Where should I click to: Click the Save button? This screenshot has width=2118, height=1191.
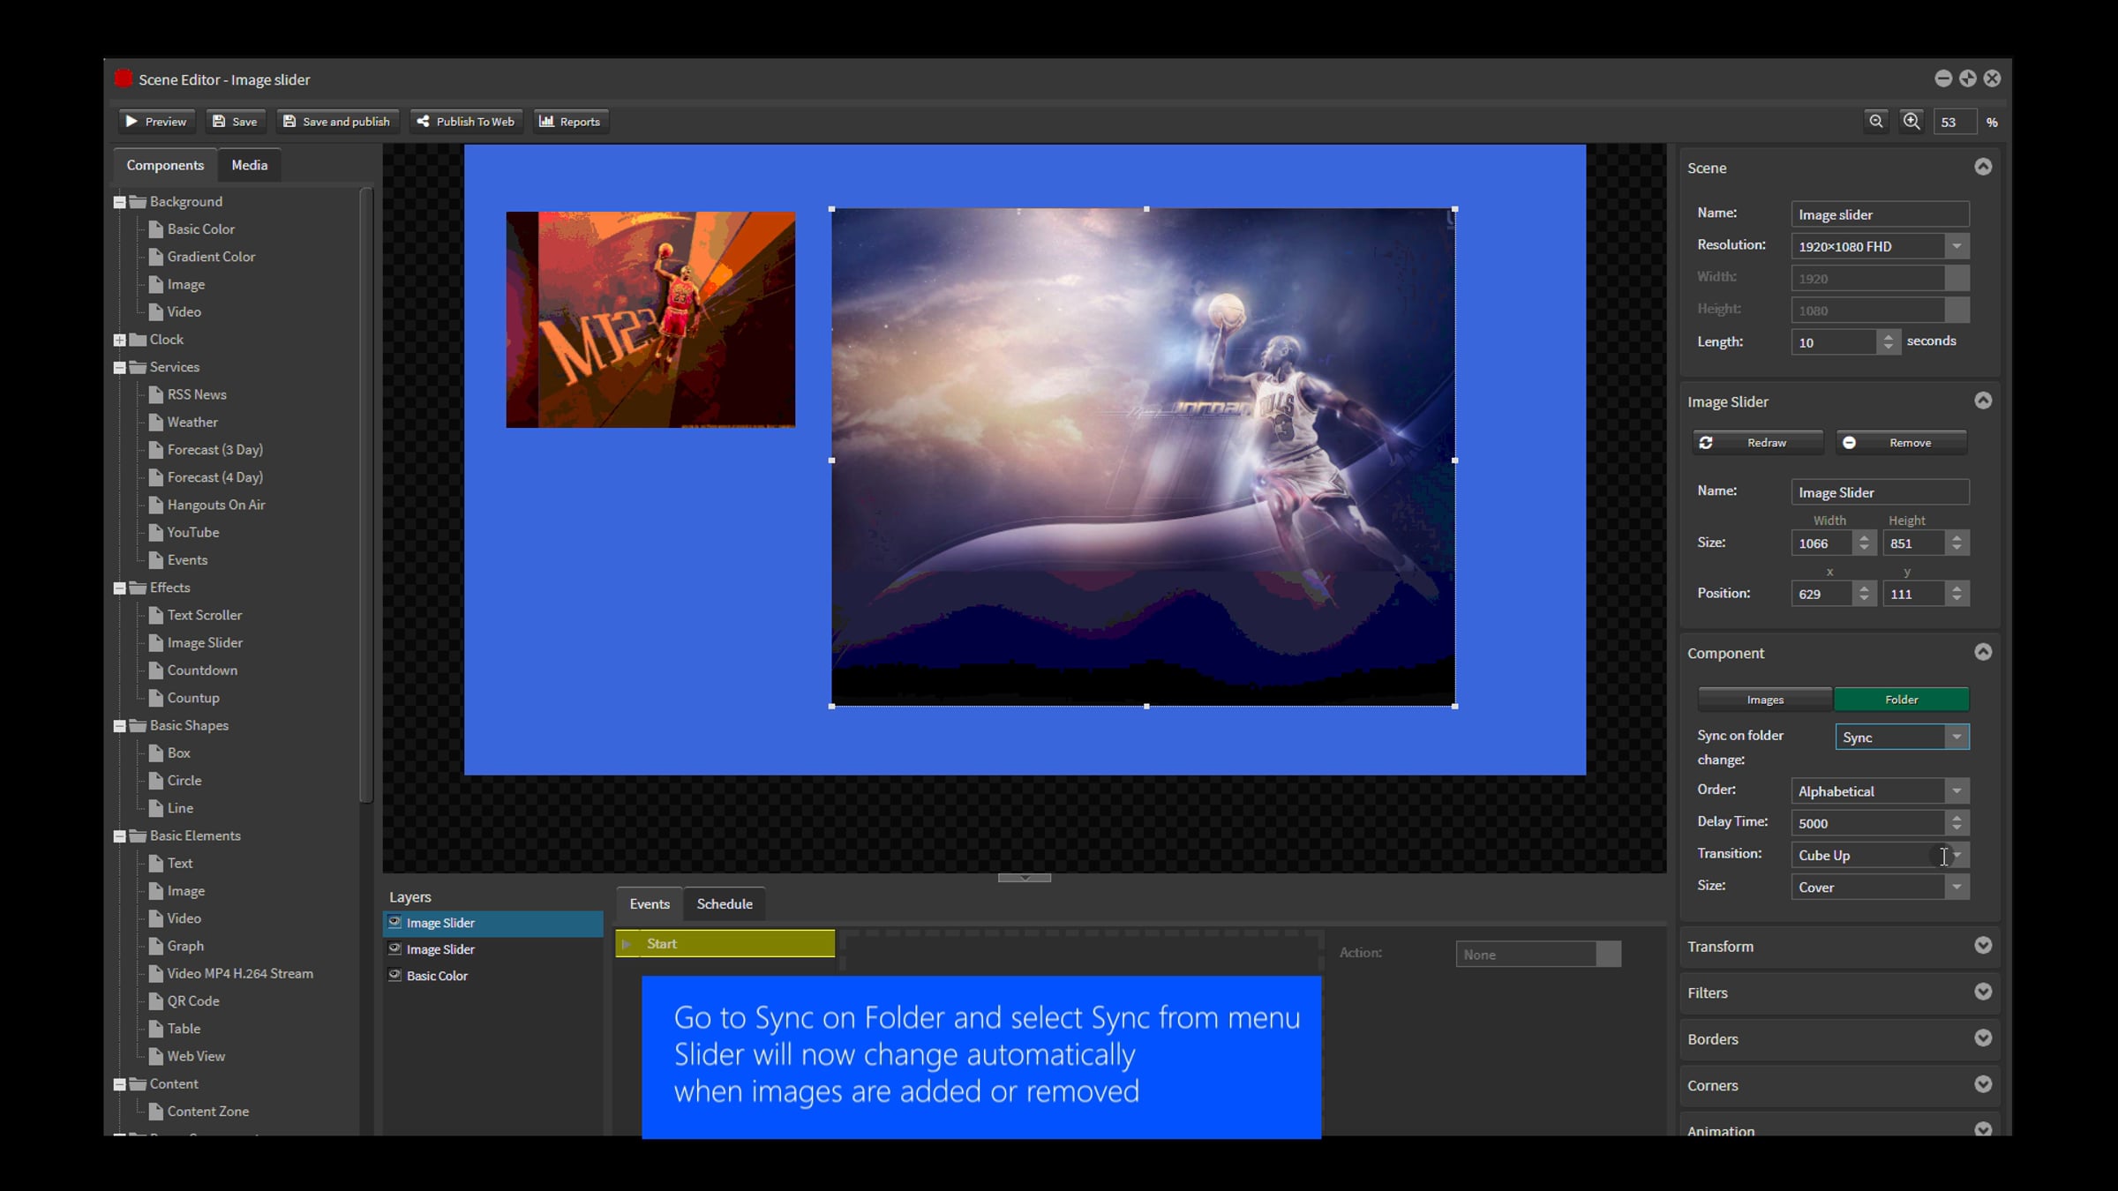coord(236,122)
